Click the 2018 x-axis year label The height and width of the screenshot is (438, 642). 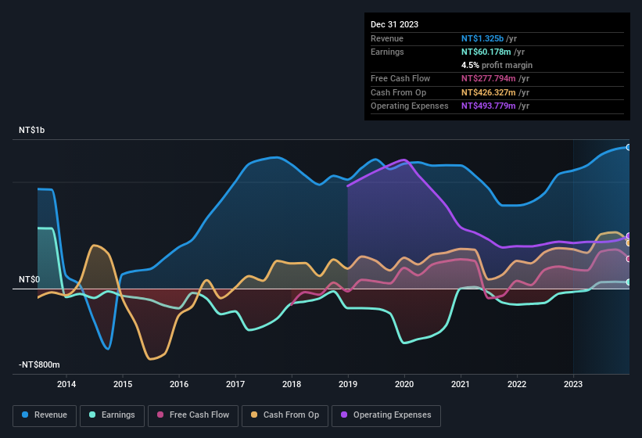(292, 384)
